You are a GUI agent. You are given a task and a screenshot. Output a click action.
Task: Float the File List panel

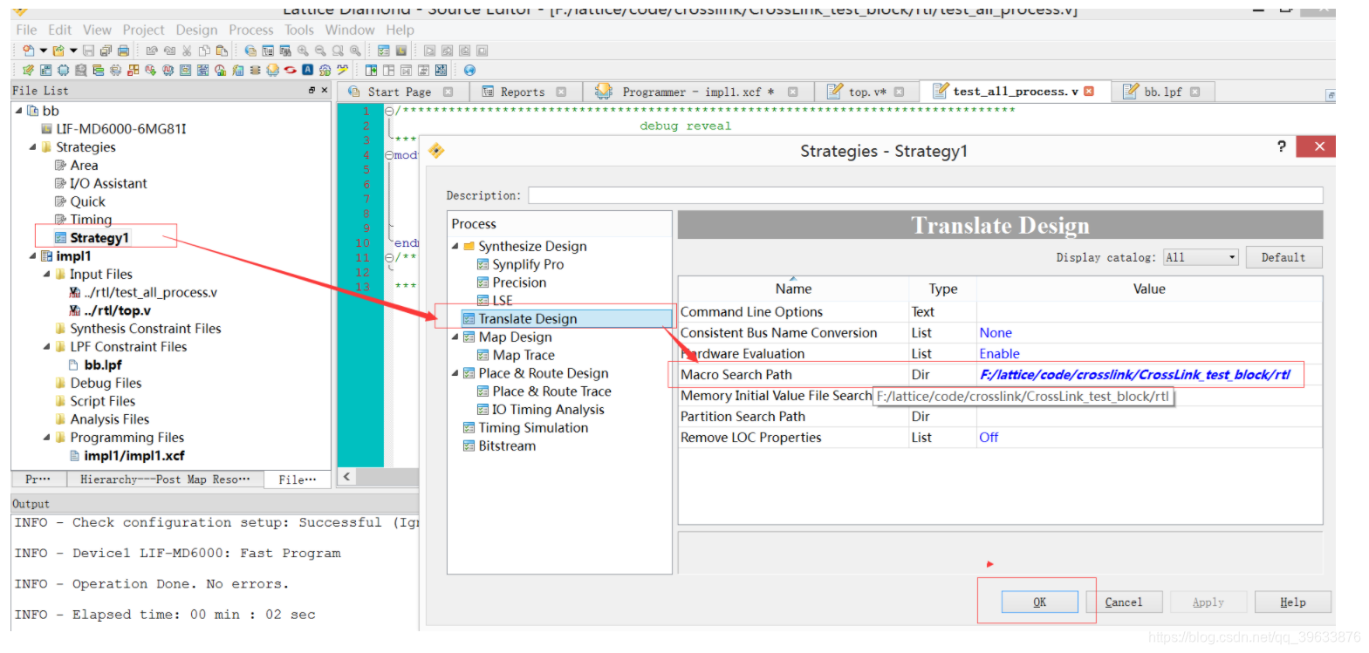tap(311, 90)
